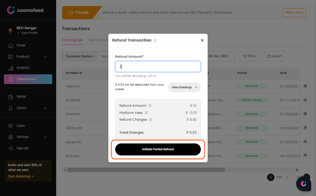Screen dimensions: 316x196
Task: Expand the Products sidebar menu
Action: click(x=45, y=57)
